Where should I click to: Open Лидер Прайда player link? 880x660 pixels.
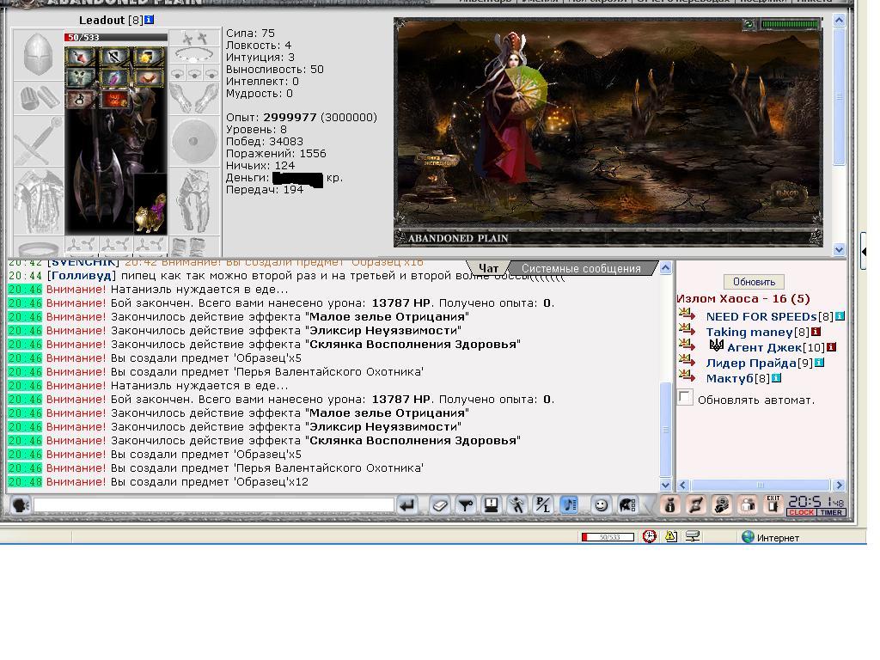pyautogui.click(x=751, y=363)
